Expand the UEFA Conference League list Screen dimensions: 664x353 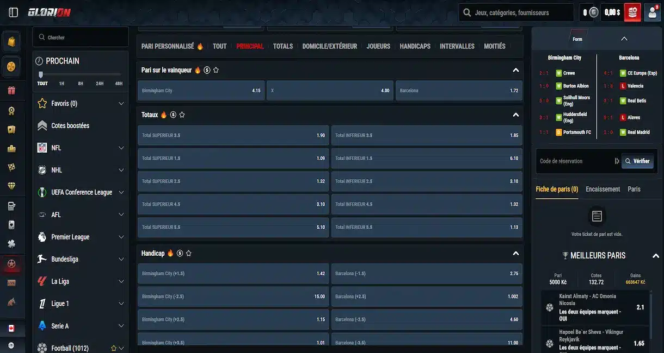(121, 192)
